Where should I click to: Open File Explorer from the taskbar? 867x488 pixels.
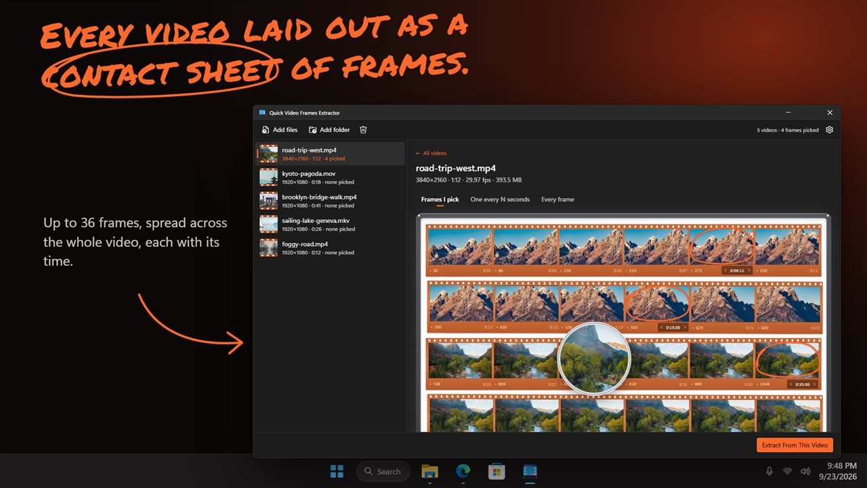point(429,471)
